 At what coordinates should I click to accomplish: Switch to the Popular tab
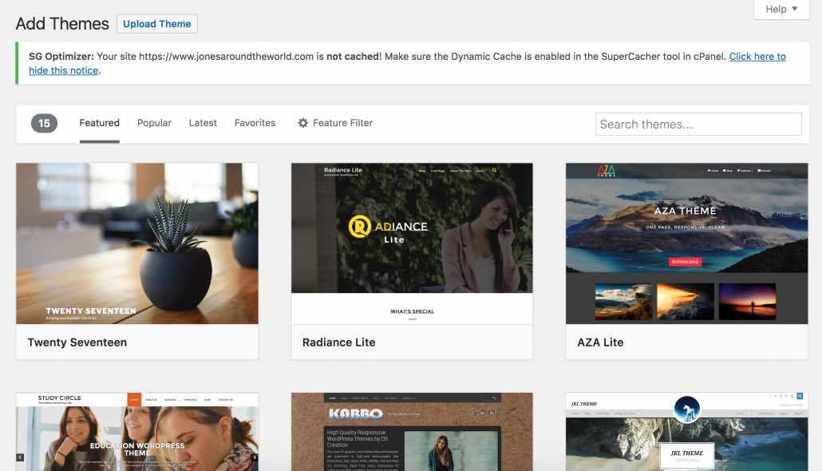154,123
